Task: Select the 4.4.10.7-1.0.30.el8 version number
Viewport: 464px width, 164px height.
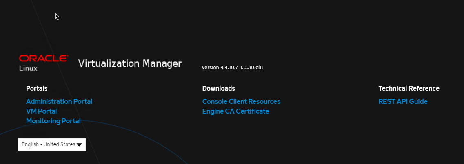Action: coord(241,67)
